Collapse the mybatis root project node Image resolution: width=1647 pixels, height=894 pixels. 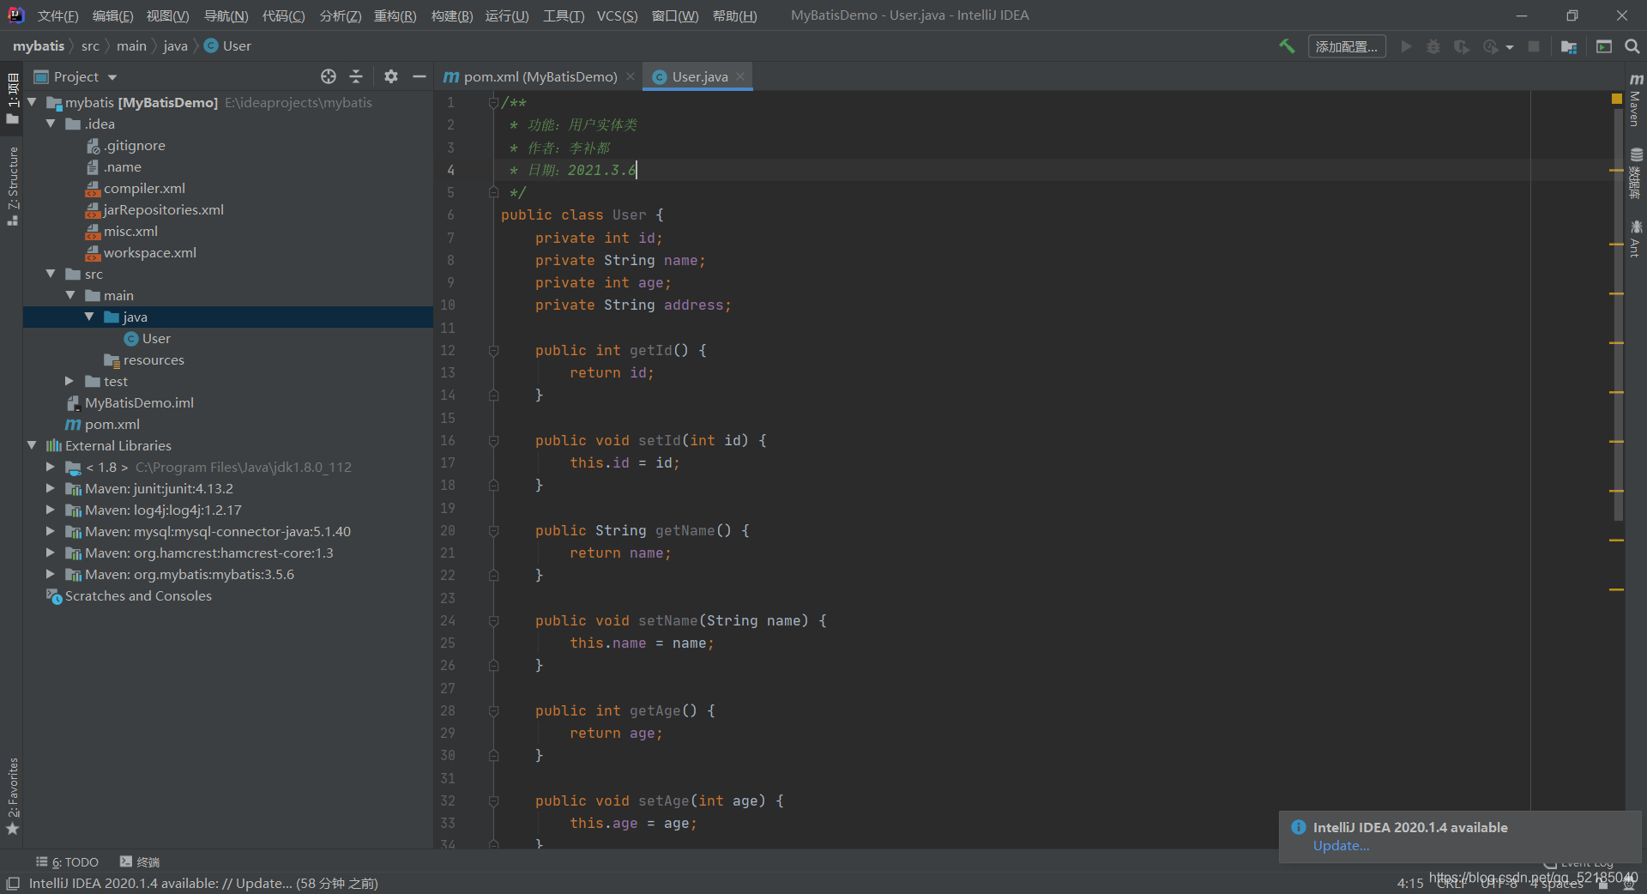point(32,102)
